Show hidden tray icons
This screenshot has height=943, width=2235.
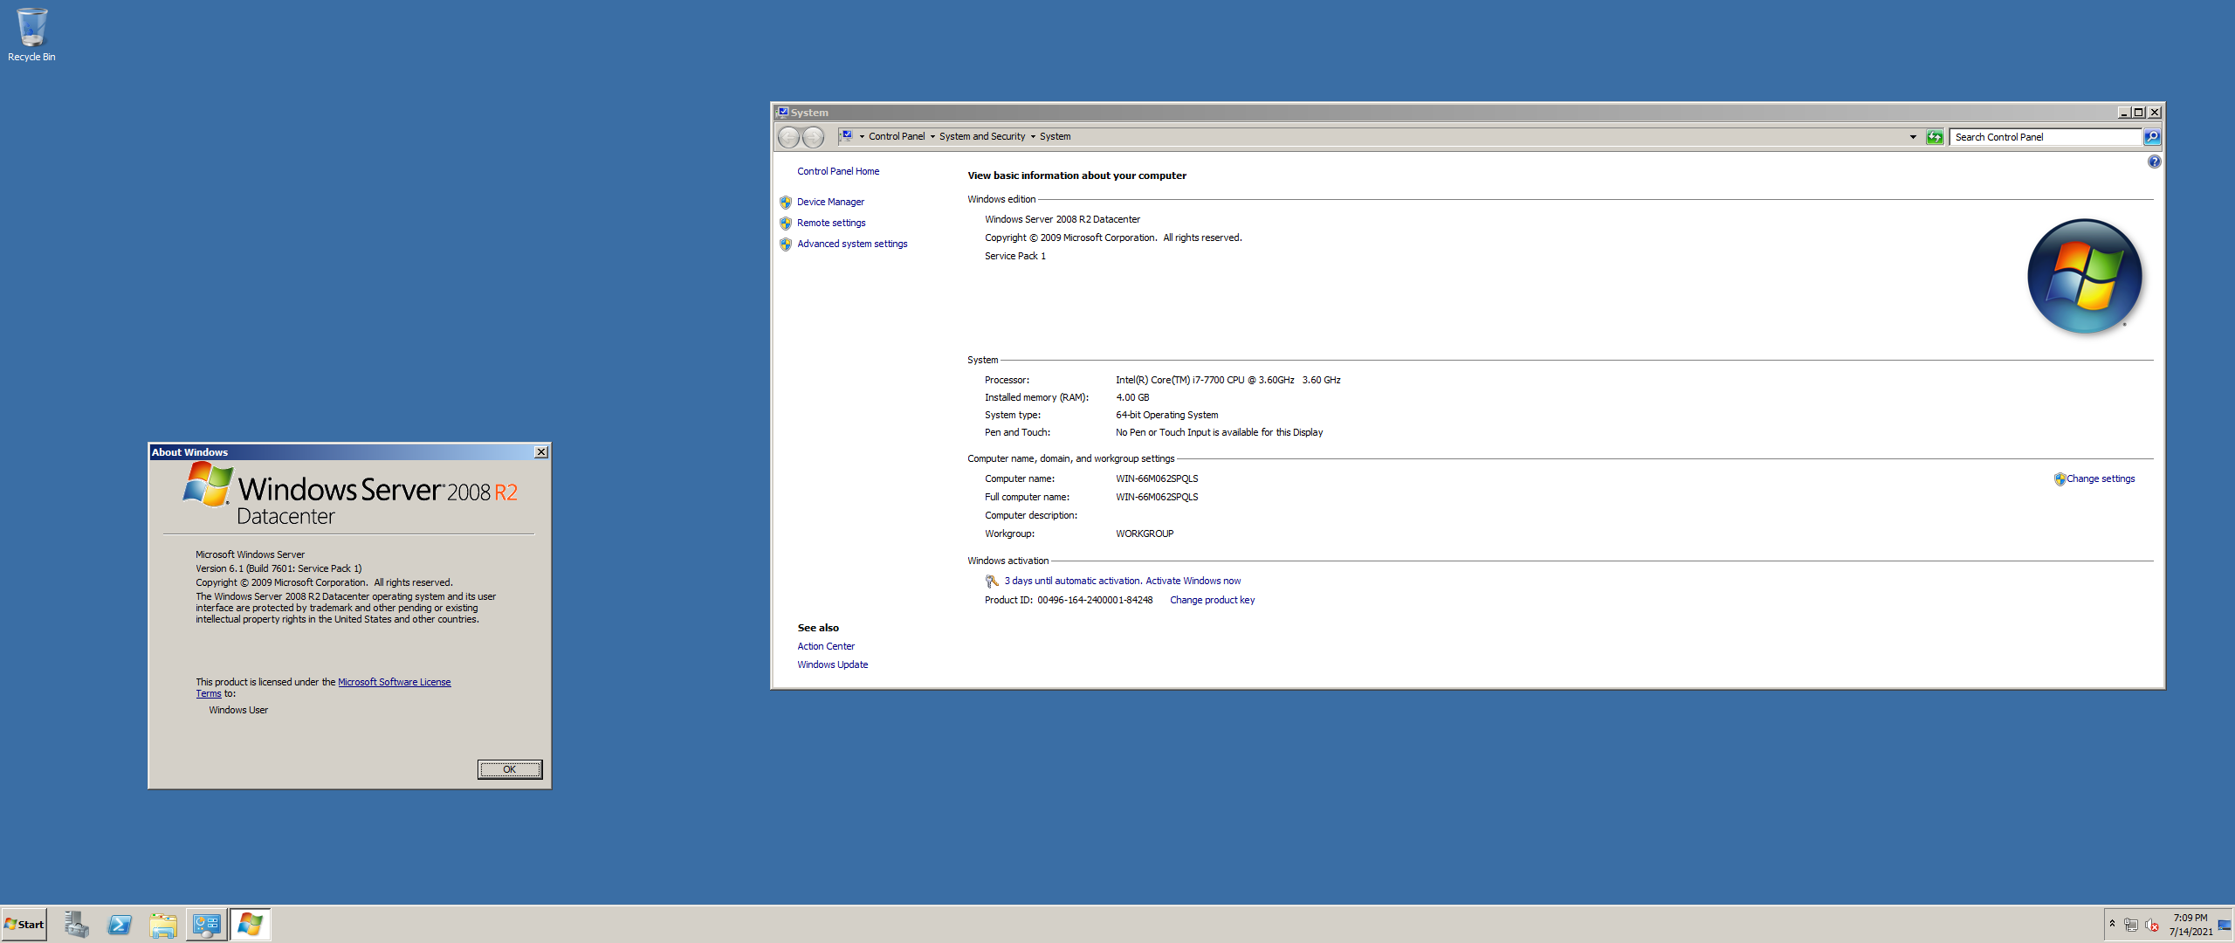[x=2113, y=924]
